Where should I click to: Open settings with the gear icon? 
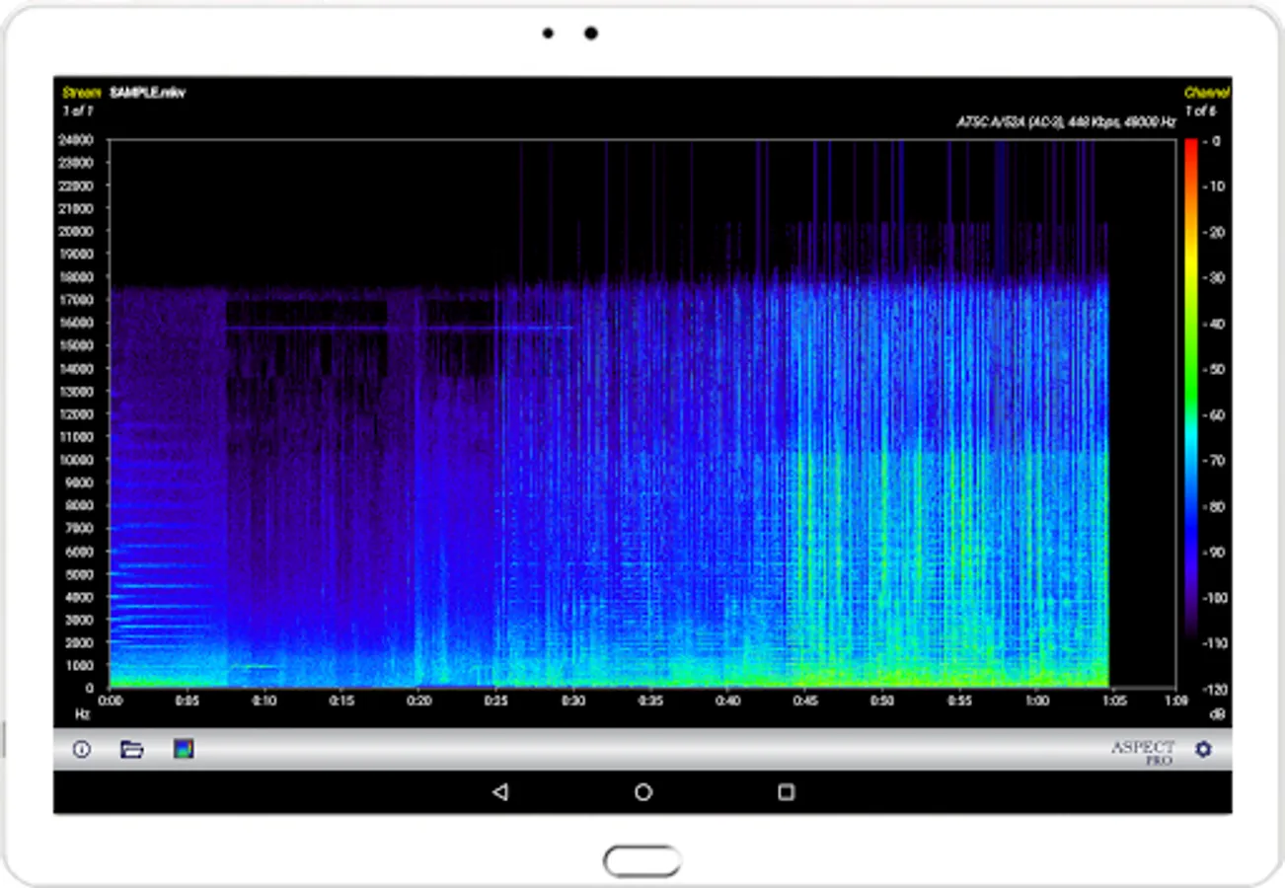1202,750
